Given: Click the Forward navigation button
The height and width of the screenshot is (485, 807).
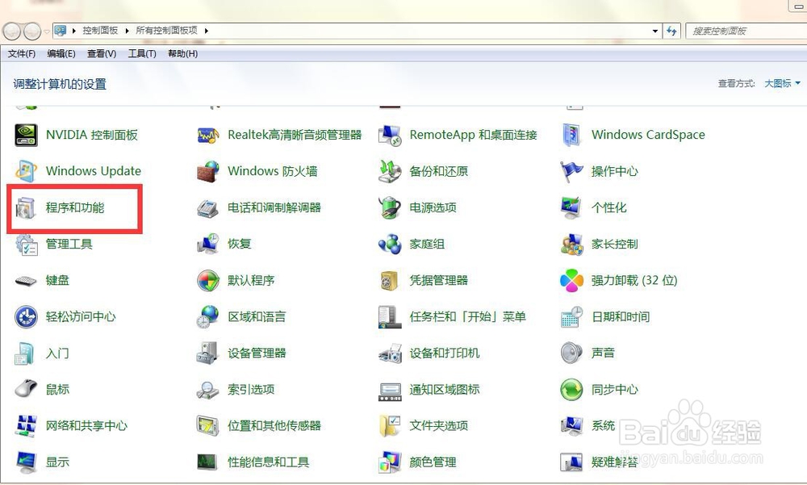Looking at the screenshot, I should [32, 31].
